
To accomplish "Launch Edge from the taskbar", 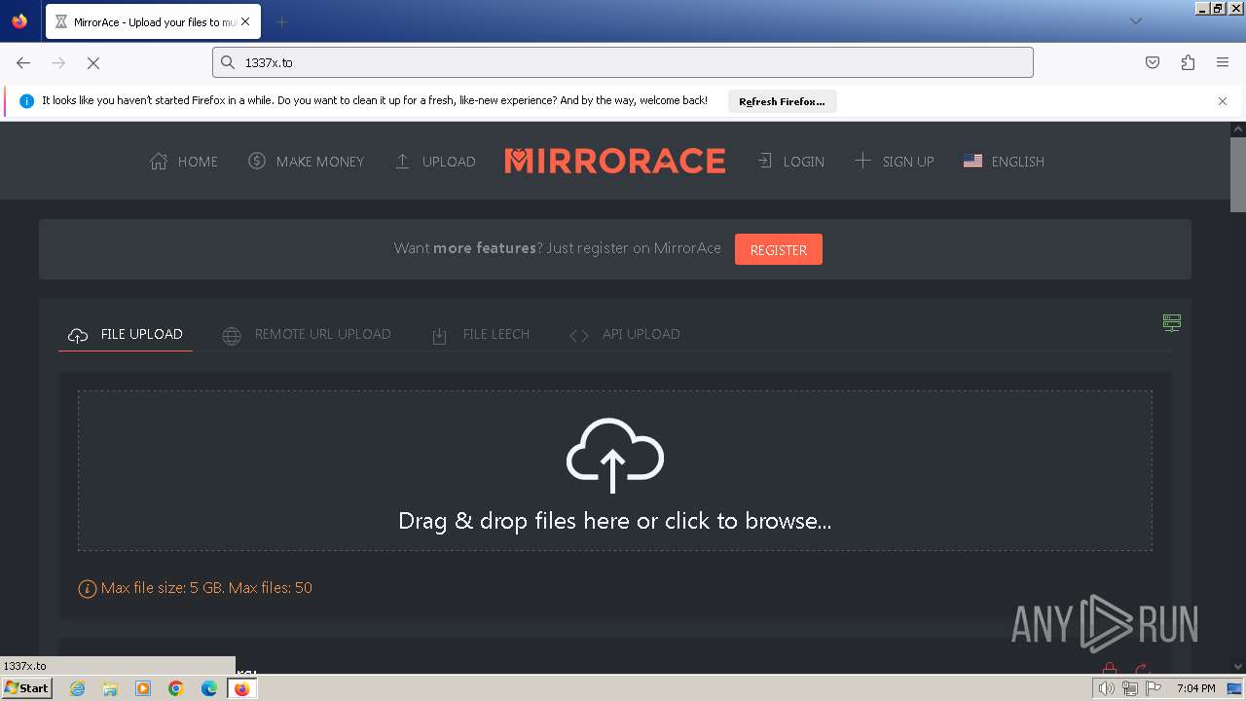I will coord(209,688).
